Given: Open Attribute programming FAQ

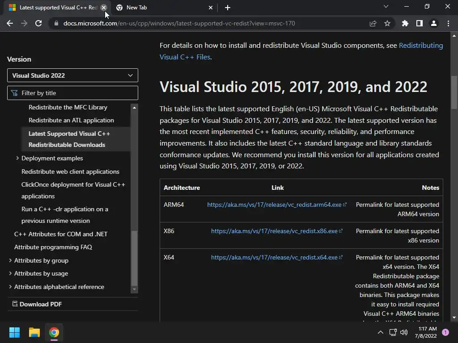Looking at the screenshot, I should tap(53, 247).
